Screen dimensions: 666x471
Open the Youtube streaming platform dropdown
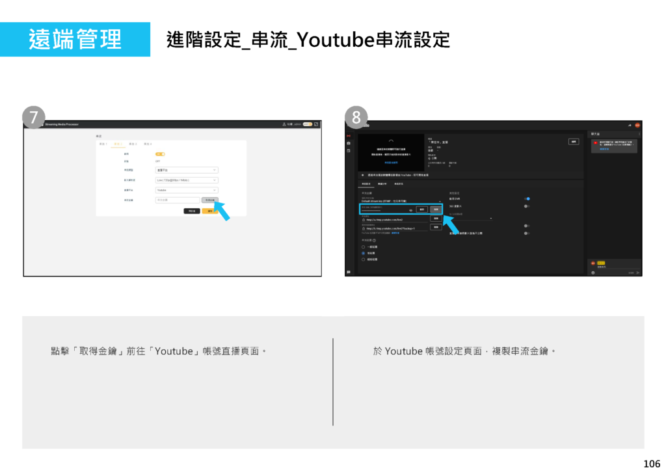[187, 190]
